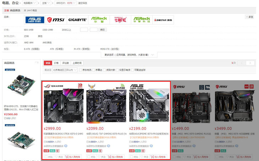
Task: Enable the 货到付款 checkbox
Action: [104, 70]
